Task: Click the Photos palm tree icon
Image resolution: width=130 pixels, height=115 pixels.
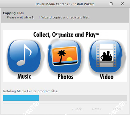Action: (65, 56)
